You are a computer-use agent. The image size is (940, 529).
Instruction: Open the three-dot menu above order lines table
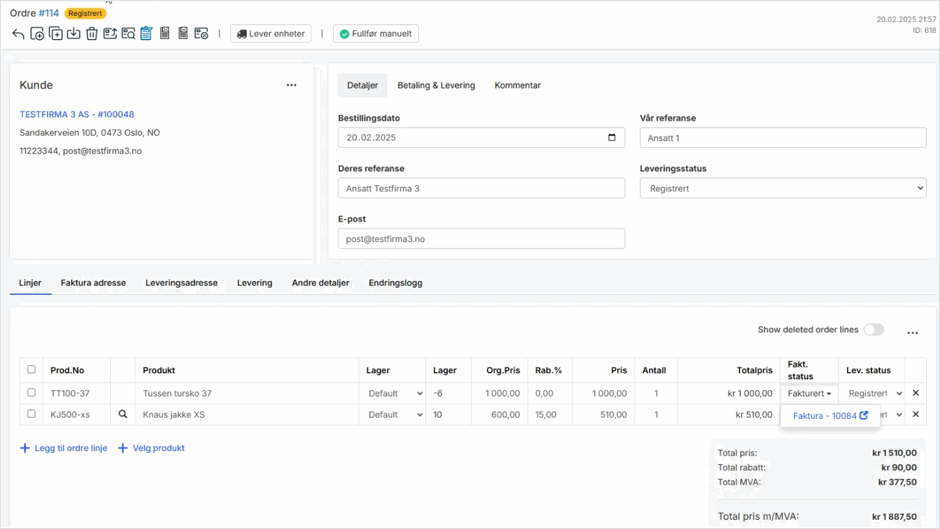[x=912, y=333]
